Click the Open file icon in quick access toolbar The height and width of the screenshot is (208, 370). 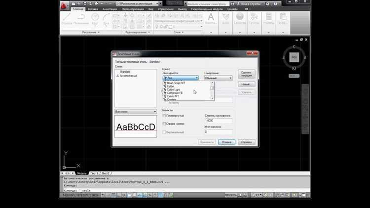[x=79, y=3]
